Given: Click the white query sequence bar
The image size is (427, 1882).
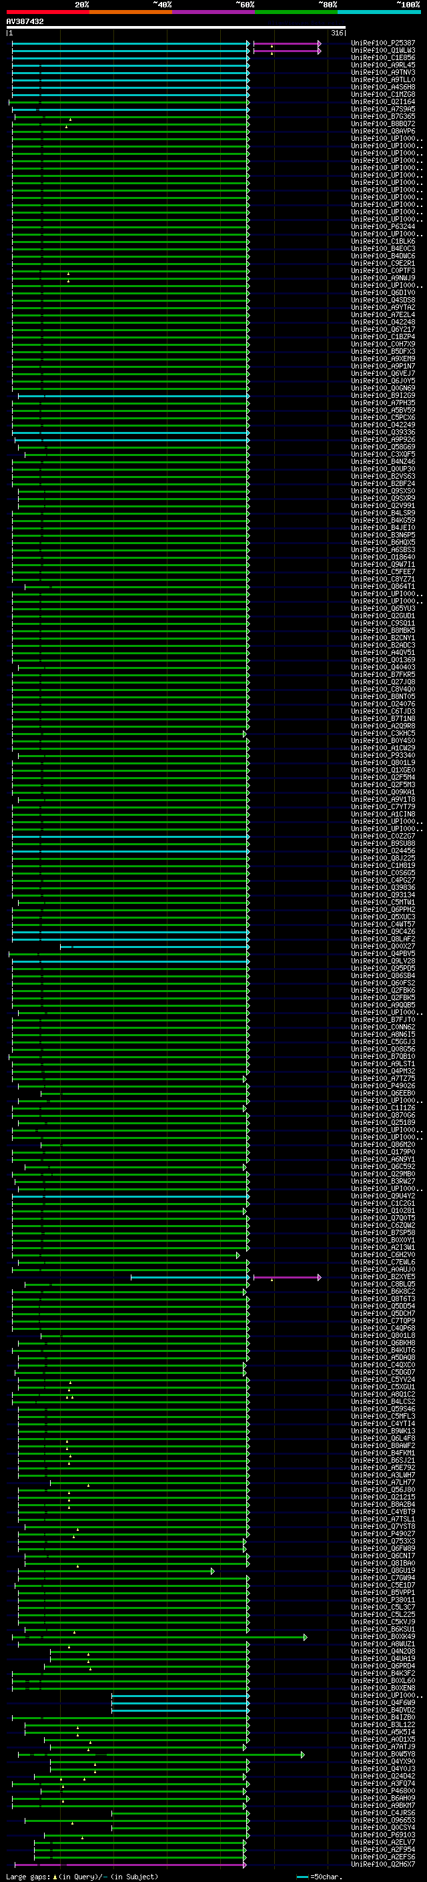Looking at the screenshot, I should 176,28.
